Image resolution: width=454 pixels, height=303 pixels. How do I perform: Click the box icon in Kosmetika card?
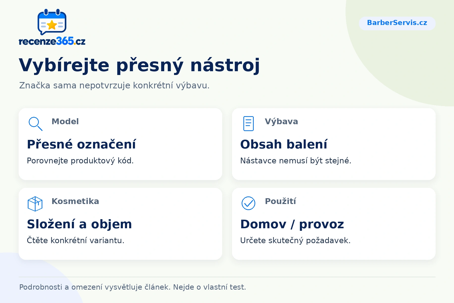(35, 204)
